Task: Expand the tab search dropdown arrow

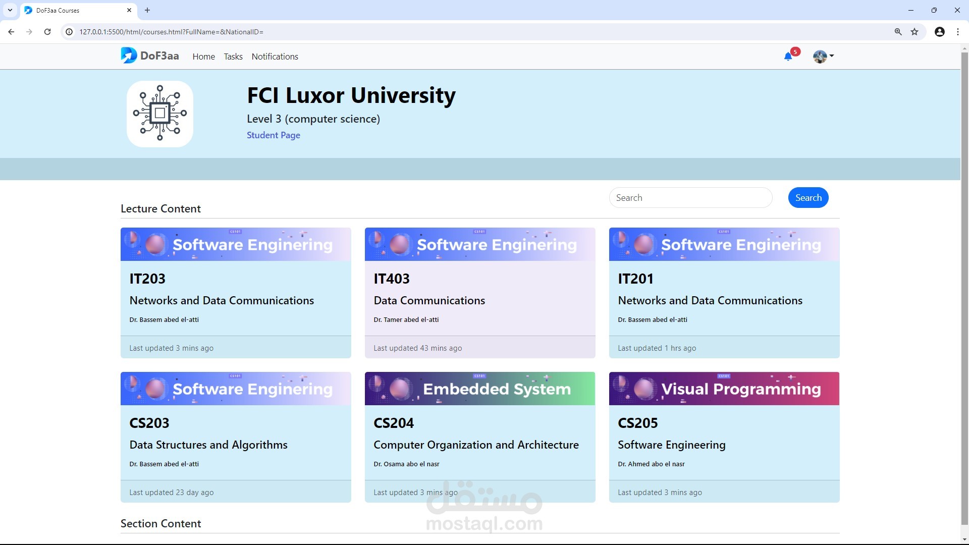Action: point(10,10)
